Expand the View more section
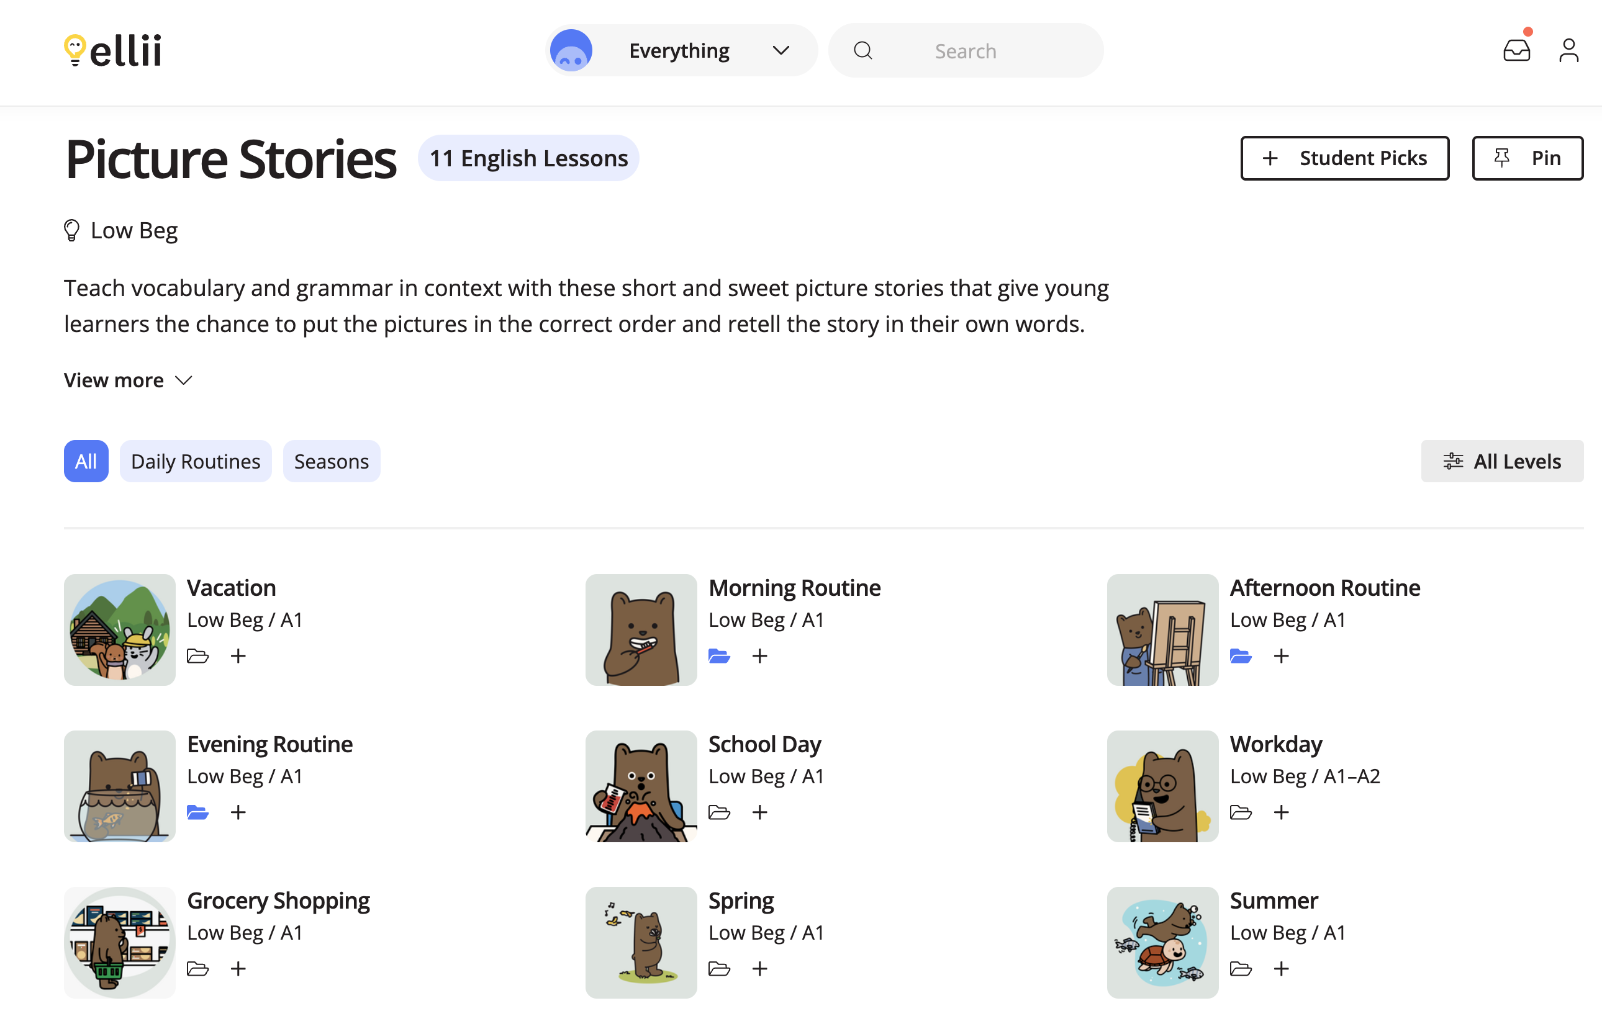The width and height of the screenshot is (1602, 1034). [128, 380]
